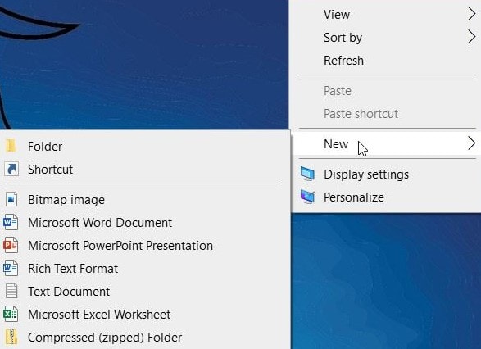Expand the New submenu arrow
The height and width of the screenshot is (349, 481).
(x=471, y=143)
